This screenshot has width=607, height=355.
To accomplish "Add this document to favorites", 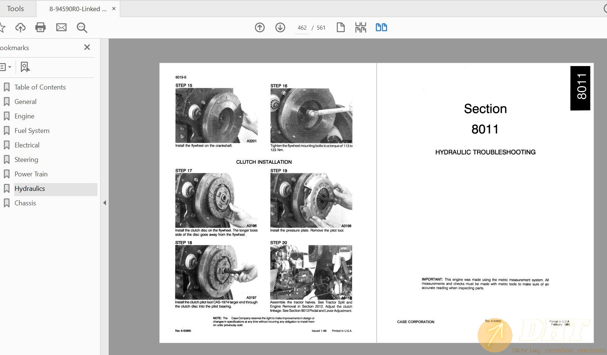I will tap(3, 27).
